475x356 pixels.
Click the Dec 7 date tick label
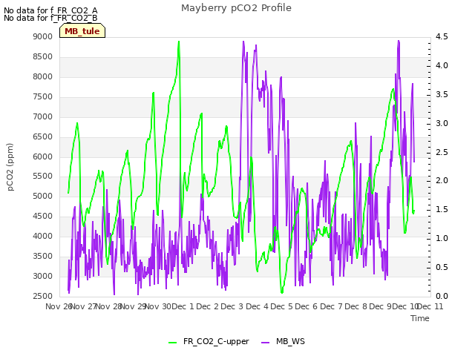pos(331,306)
